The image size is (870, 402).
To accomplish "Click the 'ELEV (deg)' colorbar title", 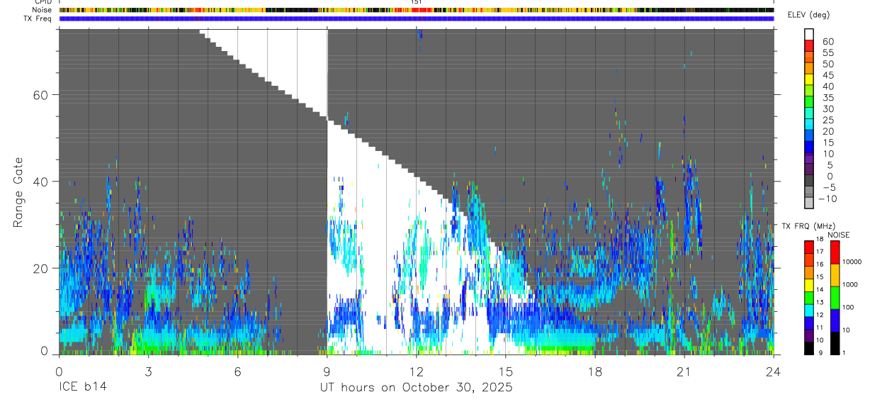I will [x=808, y=15].
